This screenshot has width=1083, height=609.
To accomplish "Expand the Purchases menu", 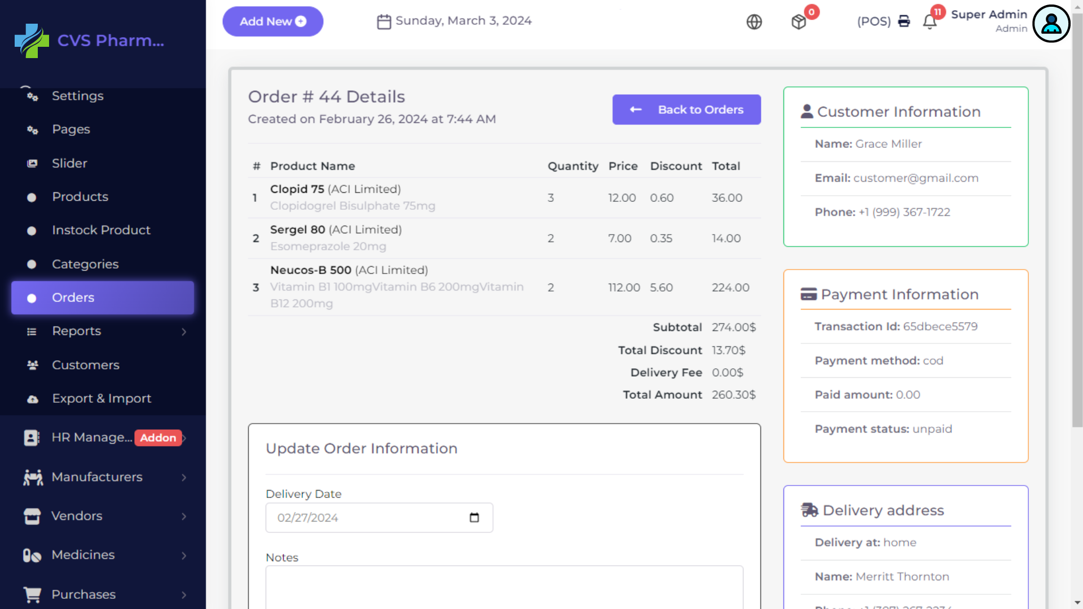I will pos(184,595).
